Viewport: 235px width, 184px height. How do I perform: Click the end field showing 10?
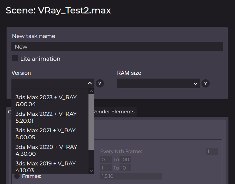125,168
